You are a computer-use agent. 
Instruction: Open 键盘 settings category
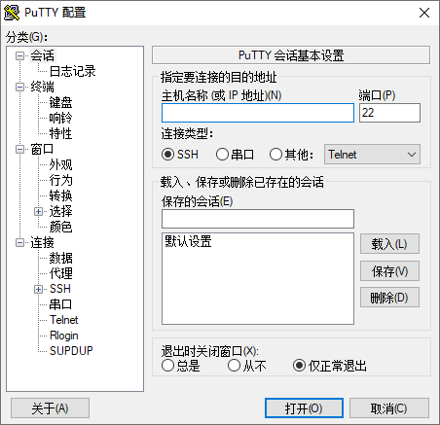[60, 102]
